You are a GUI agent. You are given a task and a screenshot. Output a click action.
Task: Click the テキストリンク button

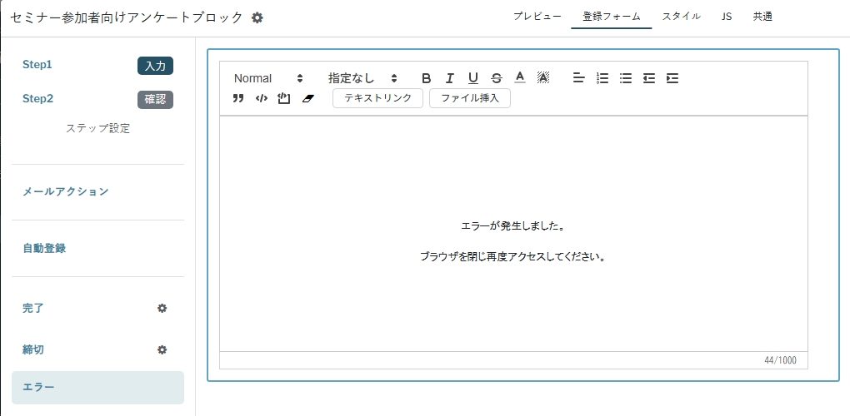pos(377,98)
